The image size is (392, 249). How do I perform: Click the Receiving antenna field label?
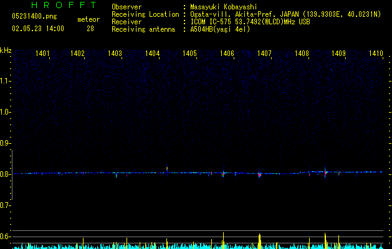[143, 29]
